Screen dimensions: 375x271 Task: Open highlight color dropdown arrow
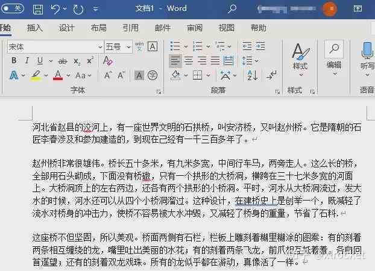click(x=46, y=75)
